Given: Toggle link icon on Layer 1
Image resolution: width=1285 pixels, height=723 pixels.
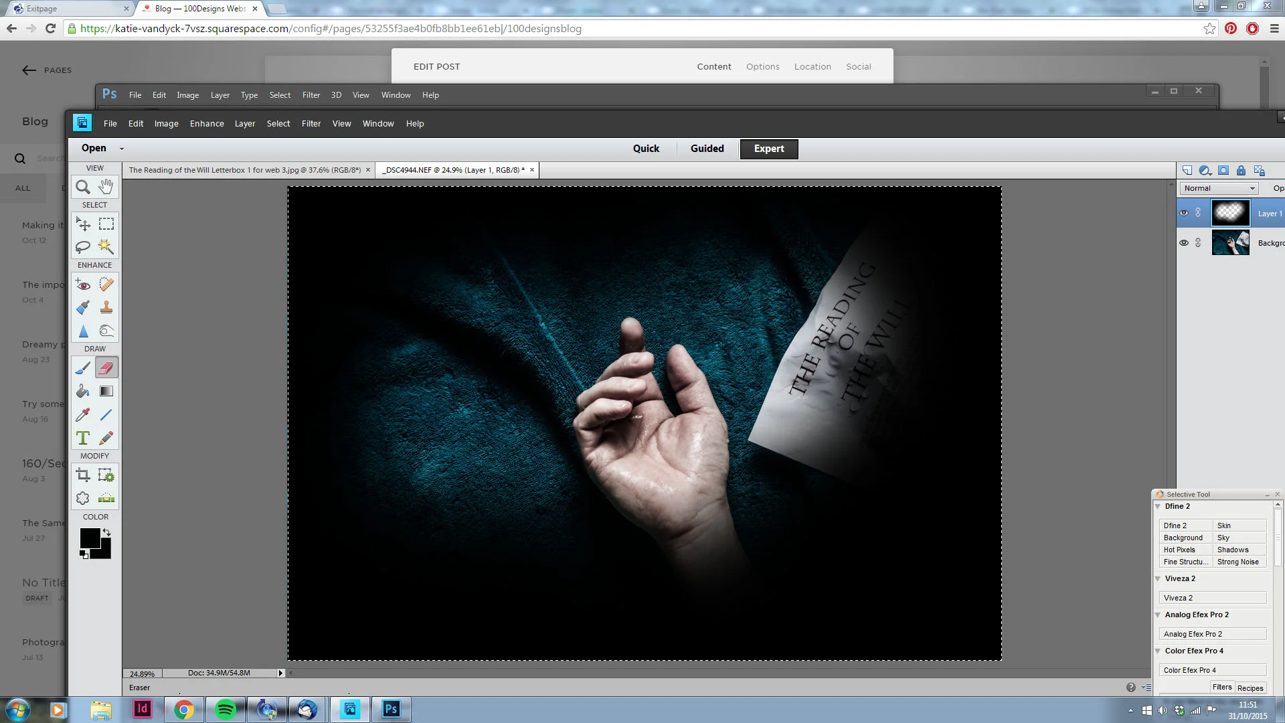Looking at the screenshot, I should point(1198,213).
